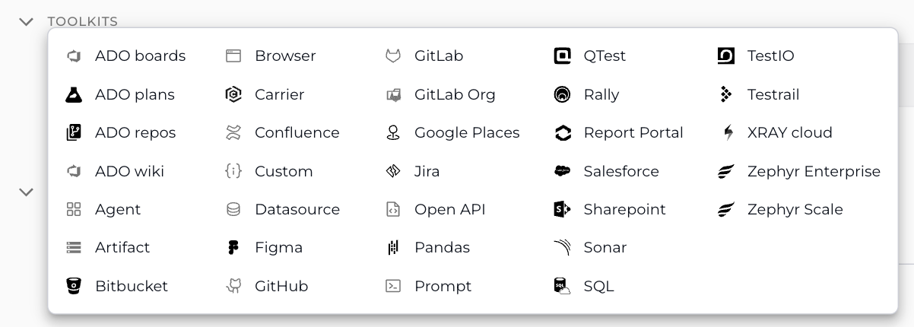Click the Salesforce cloud icon
This screenshot has height=327, width=914.
point(563,171)
